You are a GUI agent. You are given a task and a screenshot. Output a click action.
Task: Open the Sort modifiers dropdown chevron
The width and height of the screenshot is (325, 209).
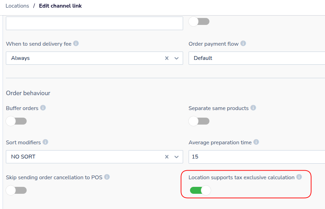click(x=177, y=157)
